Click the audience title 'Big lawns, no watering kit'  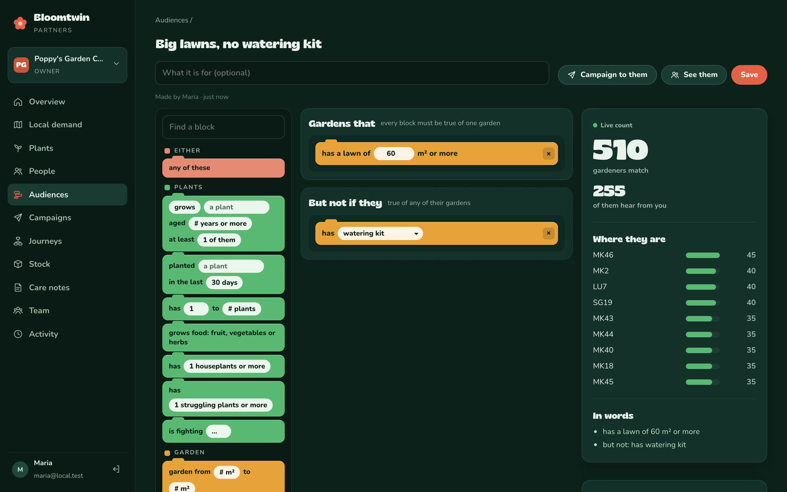(x=239, y=44)
